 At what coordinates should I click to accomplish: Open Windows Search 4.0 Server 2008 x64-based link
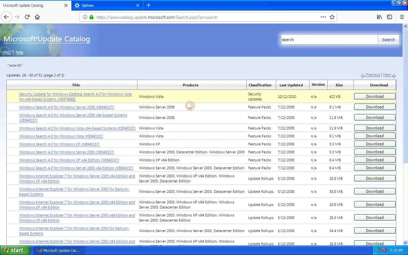[73, 118]
